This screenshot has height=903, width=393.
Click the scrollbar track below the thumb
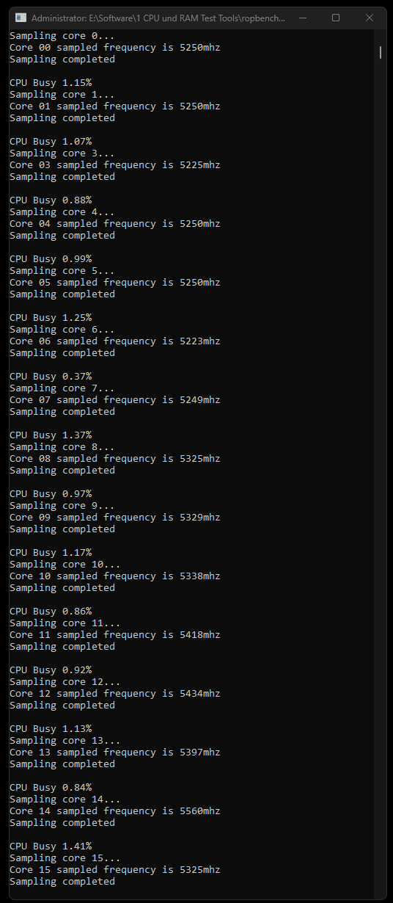[380, 477]
